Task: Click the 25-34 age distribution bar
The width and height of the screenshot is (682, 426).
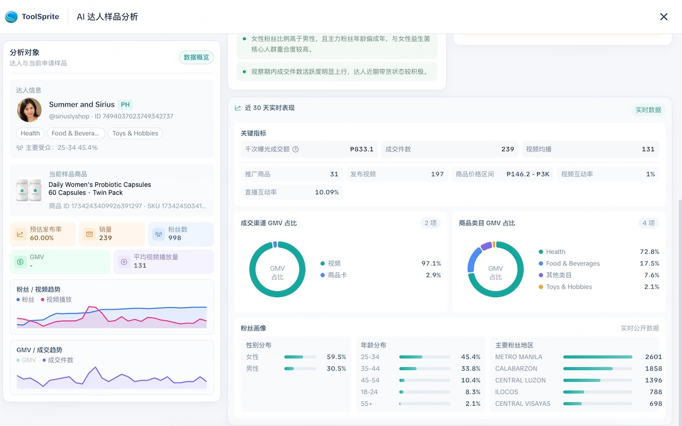Action: pos(425,357)
